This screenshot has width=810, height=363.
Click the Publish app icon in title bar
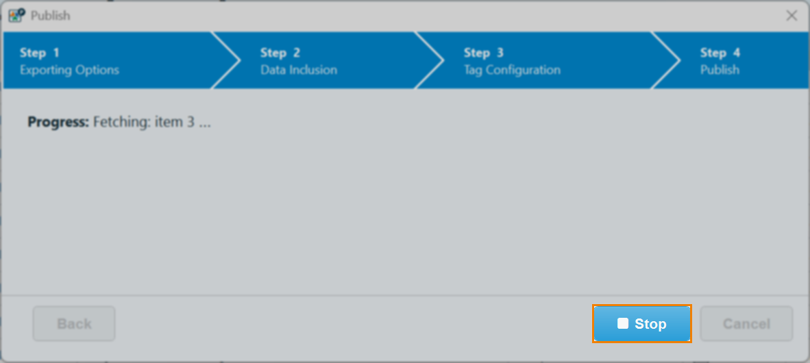coord(16,15)
